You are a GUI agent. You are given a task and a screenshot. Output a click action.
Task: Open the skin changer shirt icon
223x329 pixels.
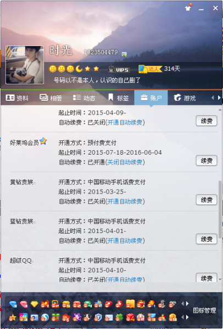188,8
